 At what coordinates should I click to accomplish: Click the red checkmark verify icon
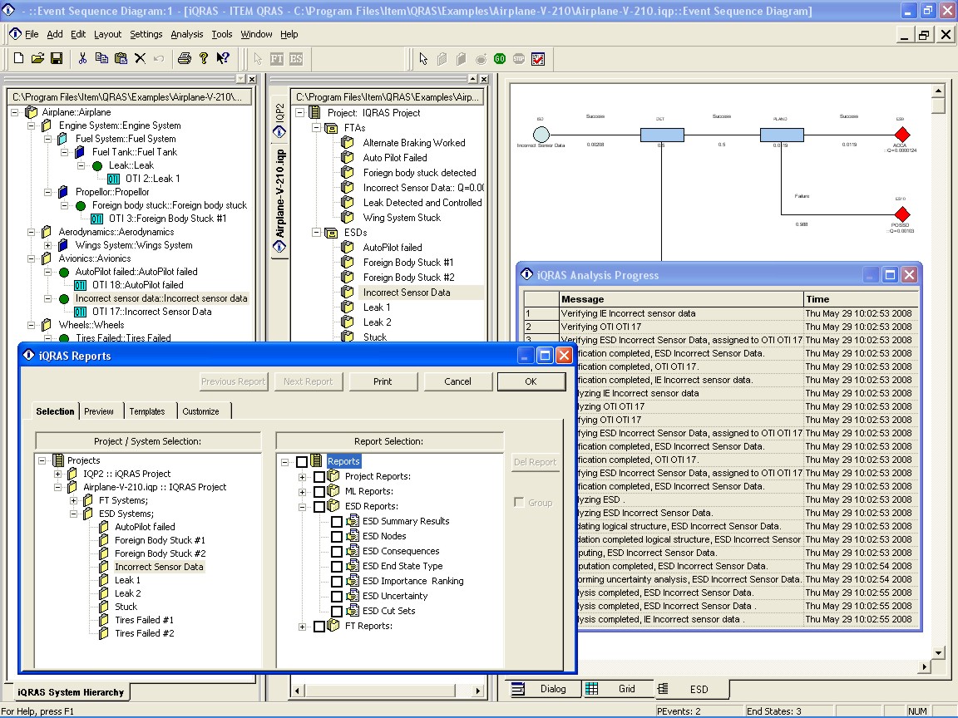point(538,59)
